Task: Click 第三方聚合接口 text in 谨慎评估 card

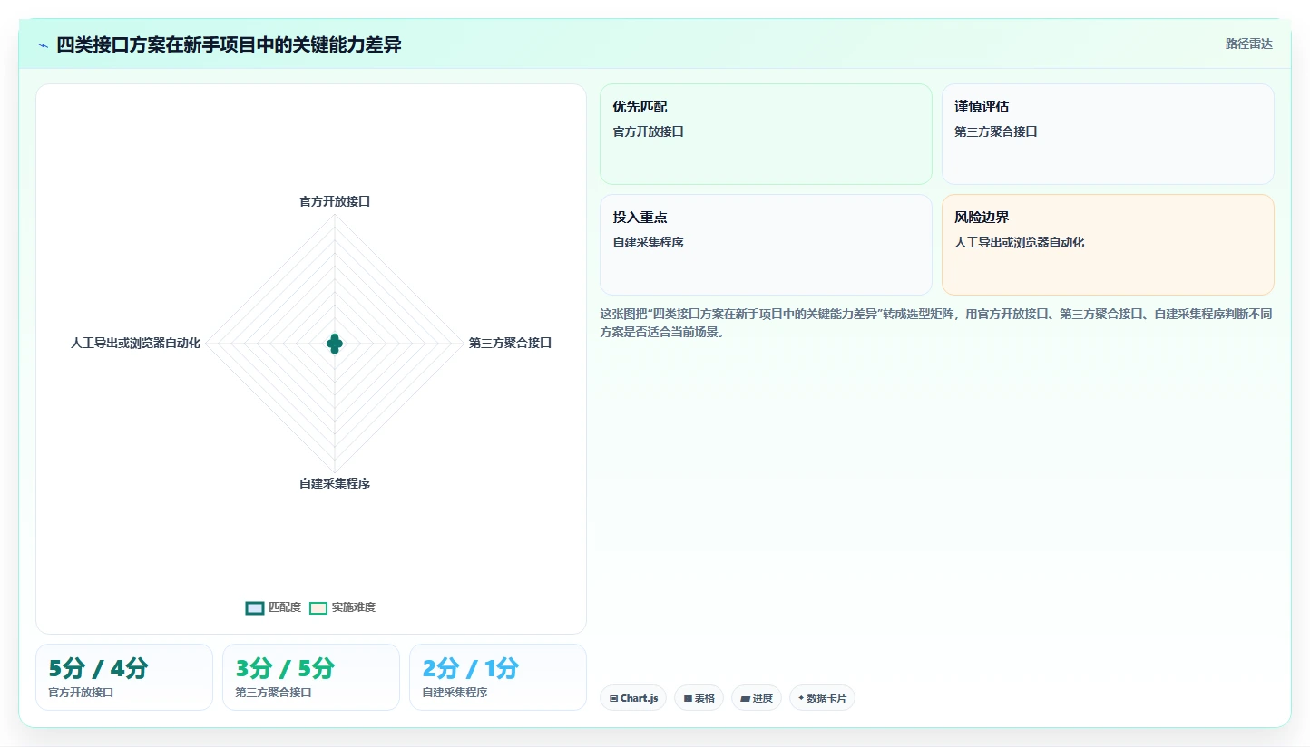Action: pyautogui.click(x=995, y=131)
